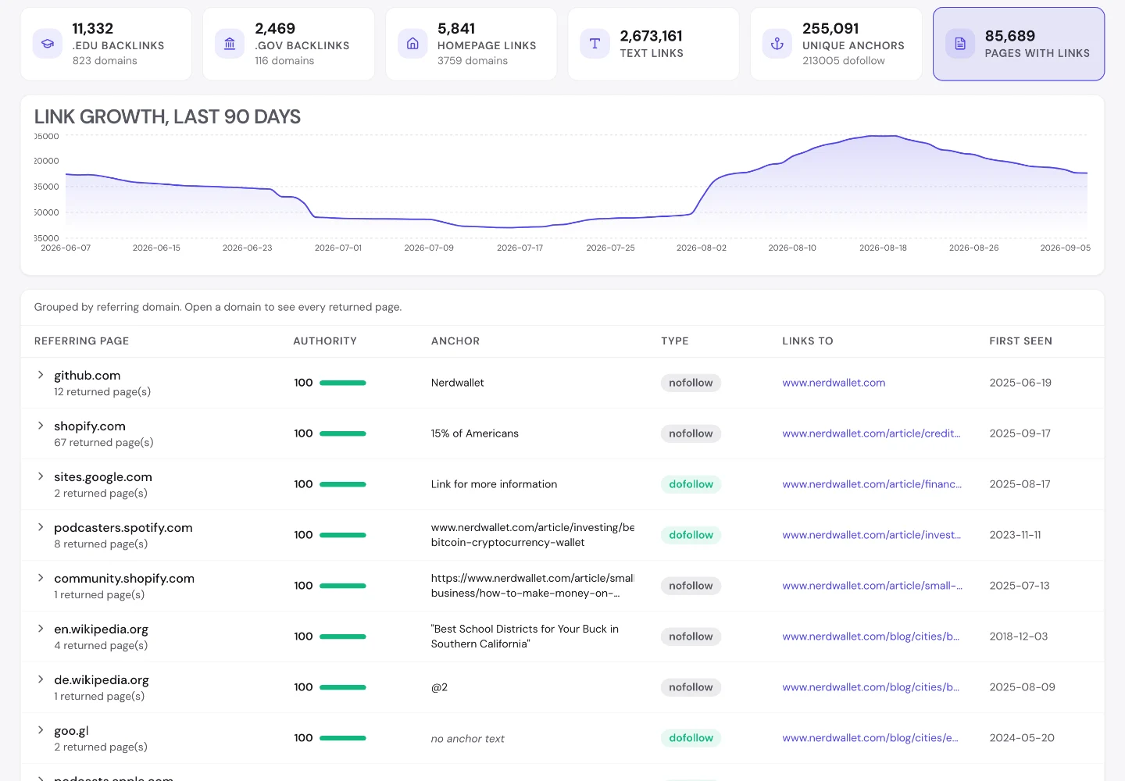Image resolution: width=1125 pixels, height=781 pixels.
Task: Open the www.nerdwallet.com link in github.com row
Action: pos(834,383)
